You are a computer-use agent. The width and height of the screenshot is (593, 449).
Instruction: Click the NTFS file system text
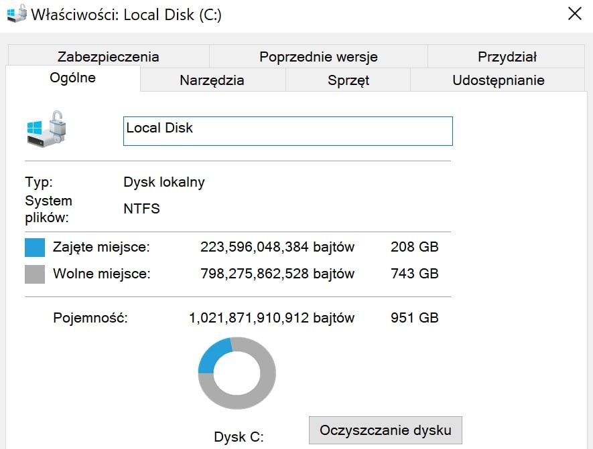pos(141,209)
